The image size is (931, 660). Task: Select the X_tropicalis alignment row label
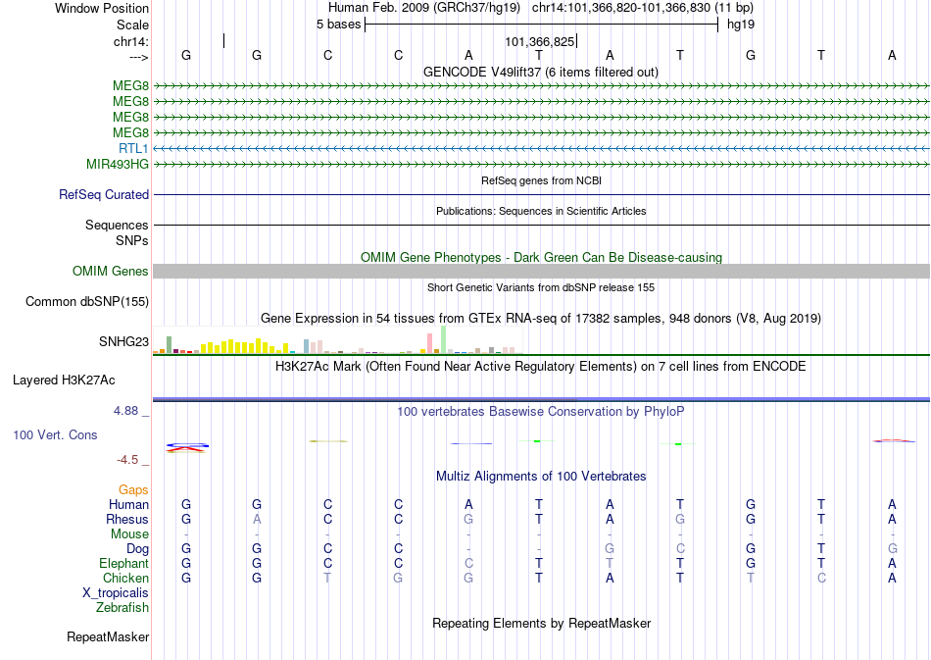[116, 593]
